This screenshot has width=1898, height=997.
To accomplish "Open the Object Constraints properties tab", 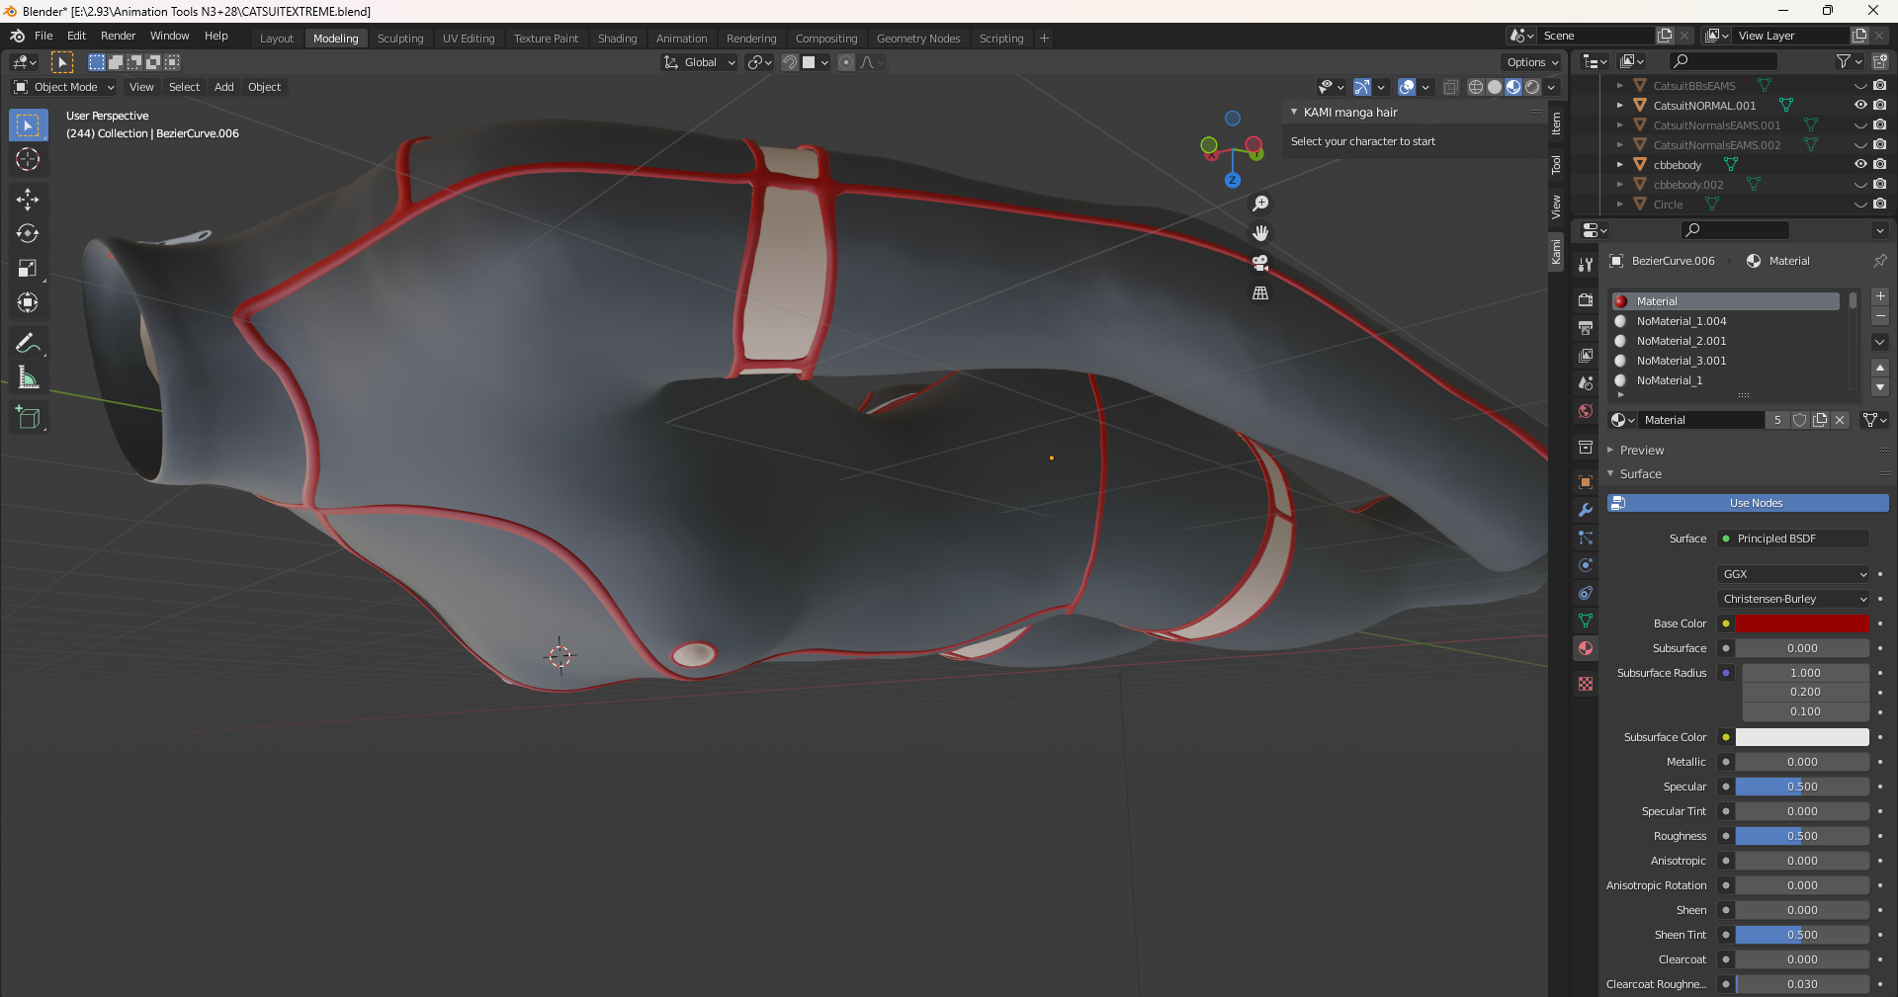I will tap(1586, 593).
